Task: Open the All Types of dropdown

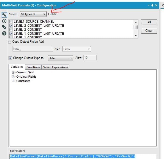Action: (x=33, y=14)
